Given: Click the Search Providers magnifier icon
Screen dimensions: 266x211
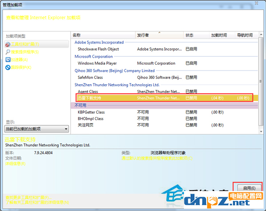Looking at the screenshot, I should tap(8, 52).
